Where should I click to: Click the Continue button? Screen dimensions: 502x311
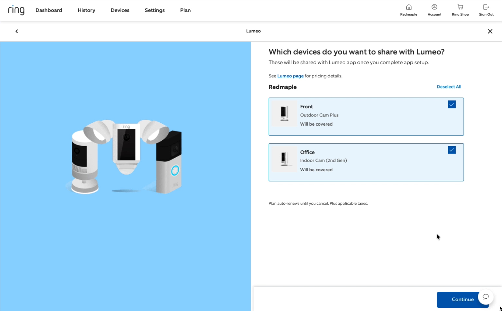pos(463,300)
